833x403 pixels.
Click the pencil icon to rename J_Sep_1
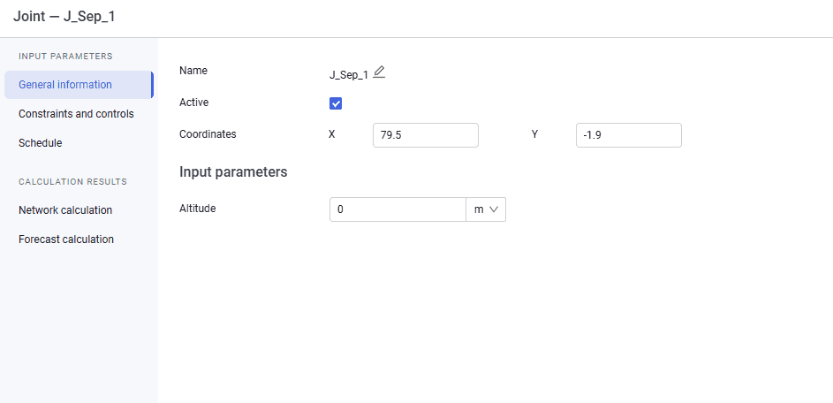tap(379, 72)
